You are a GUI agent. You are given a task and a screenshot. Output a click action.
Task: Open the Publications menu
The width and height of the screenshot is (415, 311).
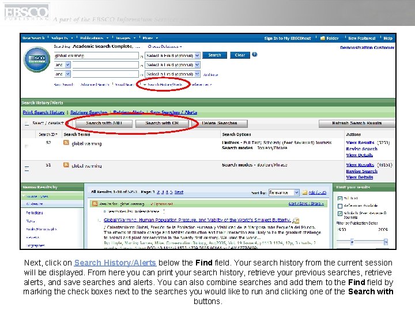(x=94, y=38)
